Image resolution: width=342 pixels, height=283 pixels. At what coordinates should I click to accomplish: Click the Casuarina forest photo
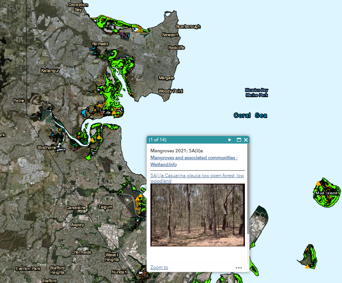click(197, 215)
